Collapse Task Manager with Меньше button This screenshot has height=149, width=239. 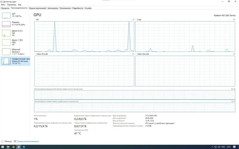tap(6, 141)
